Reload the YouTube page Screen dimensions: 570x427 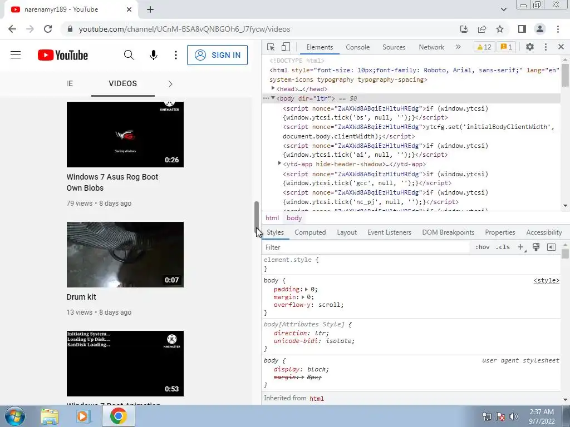(48, 29)
